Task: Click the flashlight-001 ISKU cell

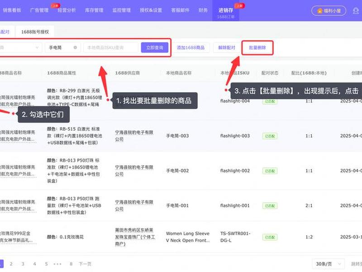Action: coord(235,205)
